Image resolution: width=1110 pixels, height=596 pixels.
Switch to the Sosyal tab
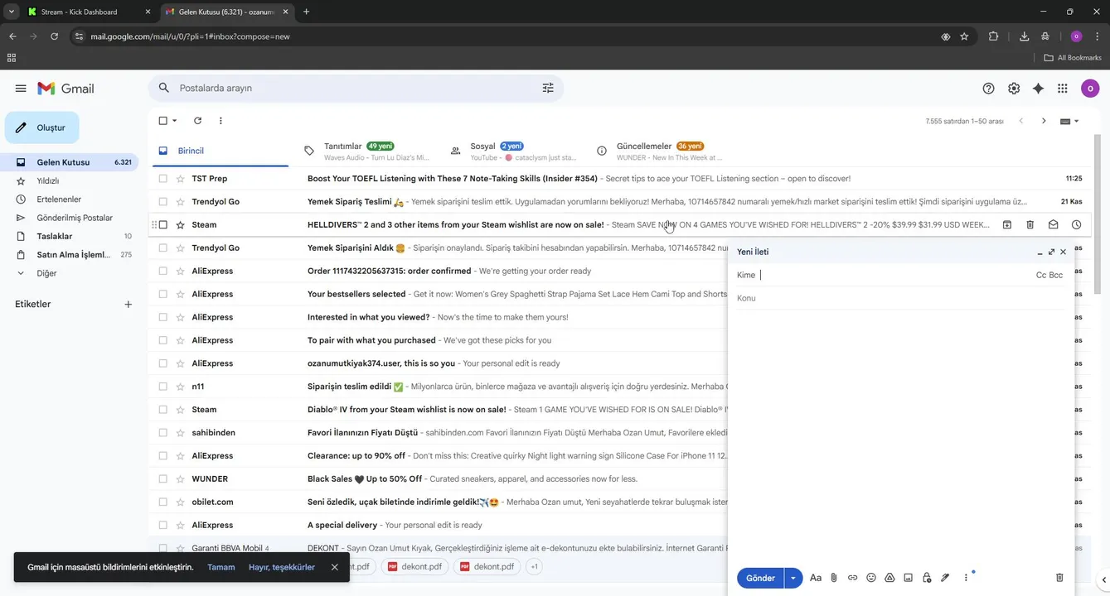[512, 151]
